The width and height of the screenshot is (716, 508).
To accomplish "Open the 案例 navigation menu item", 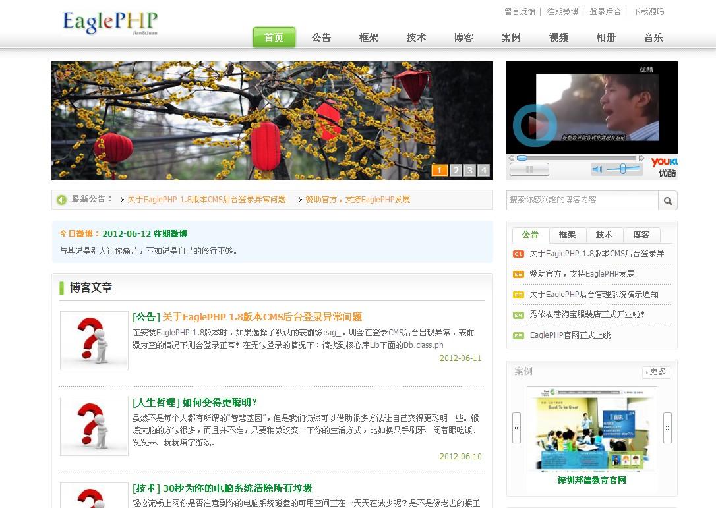I will (x=512, y=38).
